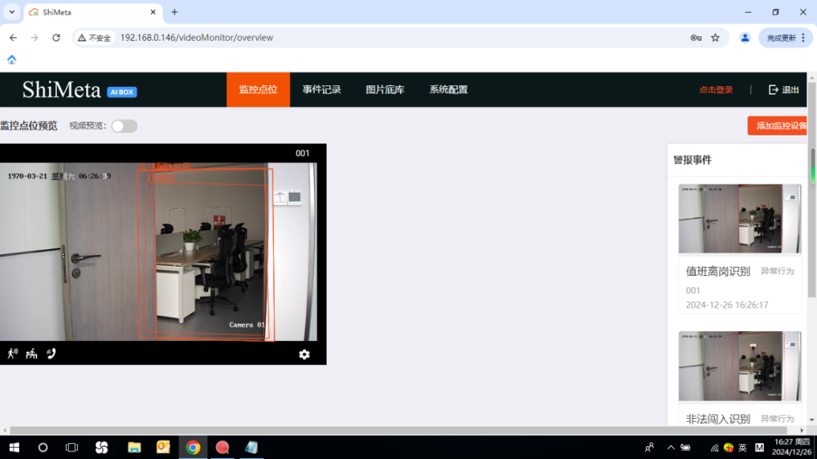The width and height of the screenshot is (817, 459).
Task: Click the 退出 logout button
Action: click(x=784, y=90)
